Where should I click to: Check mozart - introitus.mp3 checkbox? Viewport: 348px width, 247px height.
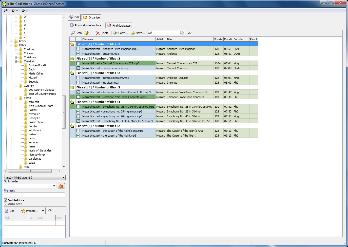pos(78,83)
